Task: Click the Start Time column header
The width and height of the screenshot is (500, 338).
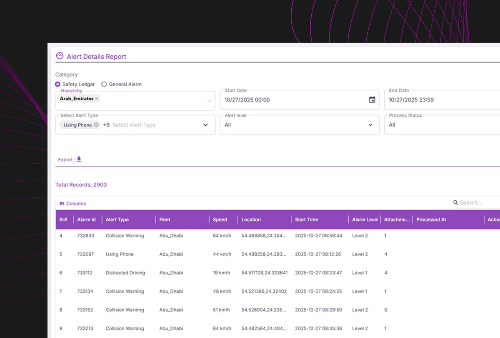Action: [307, 219]
